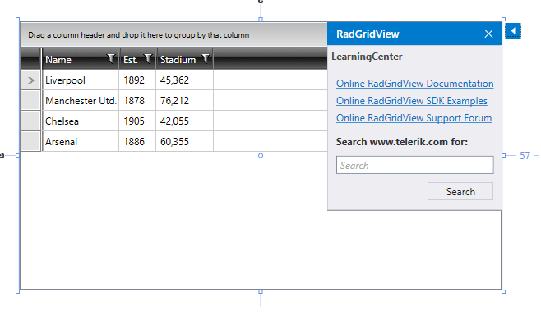
Task: Select the Liverpool row indicator arrow
Action: (x=30, y=80)
